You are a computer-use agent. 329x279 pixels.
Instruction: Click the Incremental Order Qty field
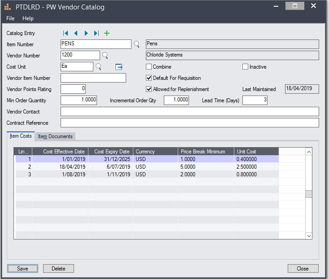coord(176,100)
